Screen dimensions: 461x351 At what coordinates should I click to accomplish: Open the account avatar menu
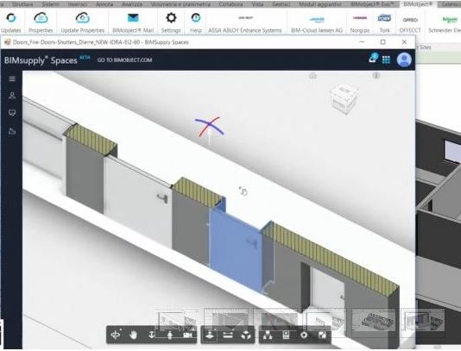[x=404, y=60]
